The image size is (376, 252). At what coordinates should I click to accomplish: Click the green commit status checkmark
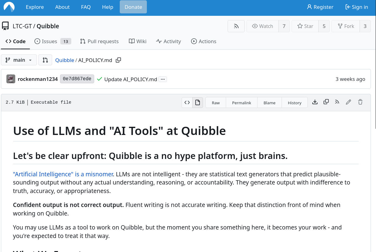coord(99,79)
